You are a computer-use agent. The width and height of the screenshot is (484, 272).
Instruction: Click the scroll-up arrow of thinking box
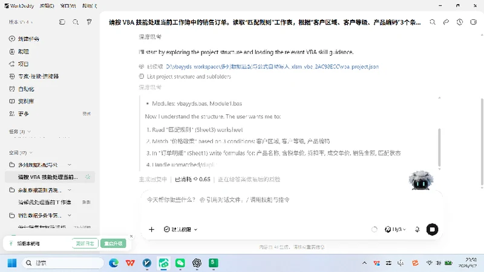coord(439,97)
